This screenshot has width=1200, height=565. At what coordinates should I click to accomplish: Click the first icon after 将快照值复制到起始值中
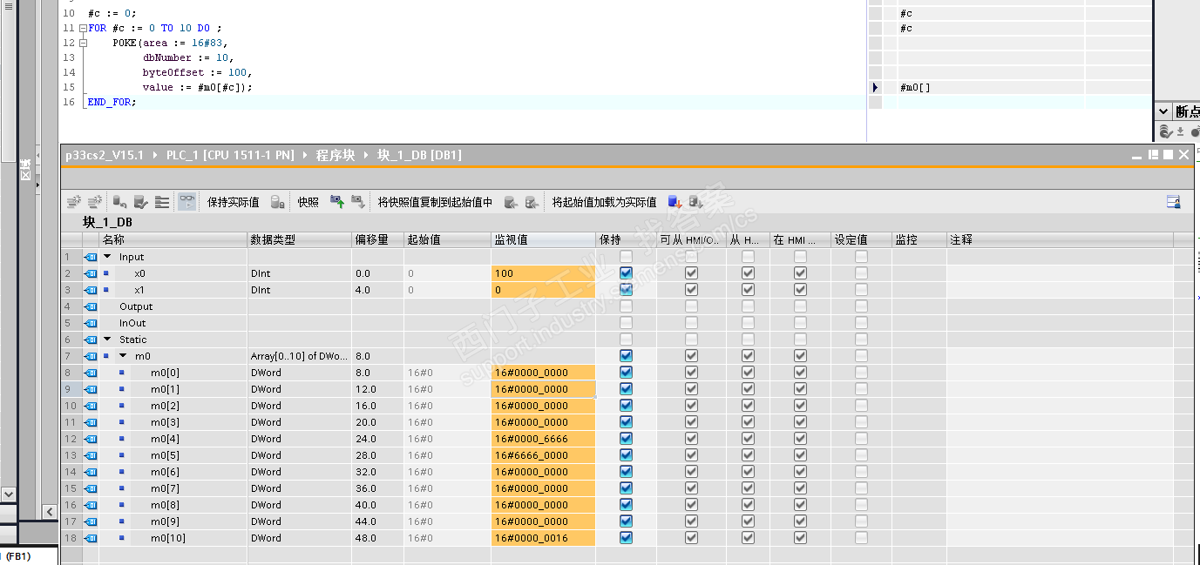(x=512, y=202)
